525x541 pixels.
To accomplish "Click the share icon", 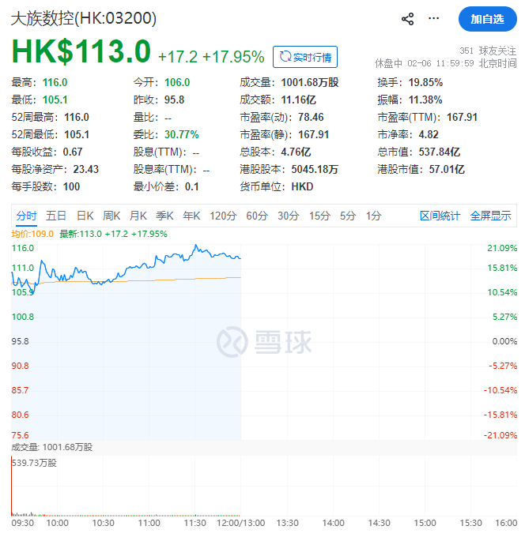I will pyautogui.click(x=407, y=19).
